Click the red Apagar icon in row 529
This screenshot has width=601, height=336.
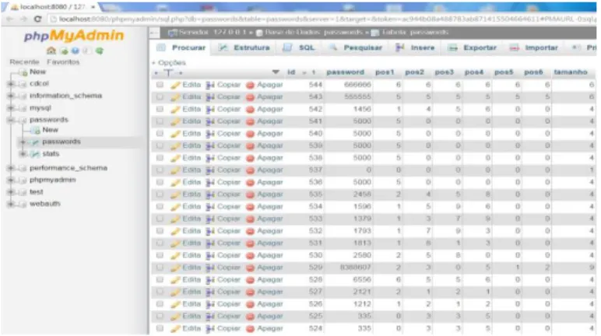point(251,268)
